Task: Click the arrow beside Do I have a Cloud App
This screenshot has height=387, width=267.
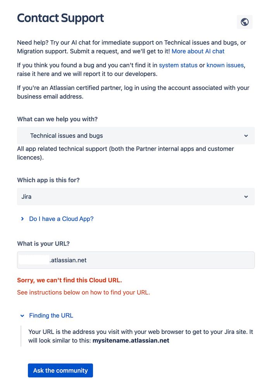Action: tap(22, 218)
